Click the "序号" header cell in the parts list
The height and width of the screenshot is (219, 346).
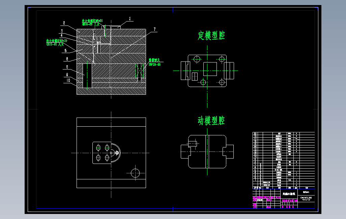point(255,188)
